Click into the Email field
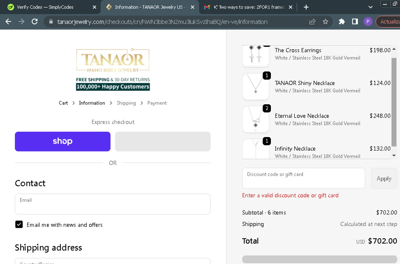 pos(113,204)
